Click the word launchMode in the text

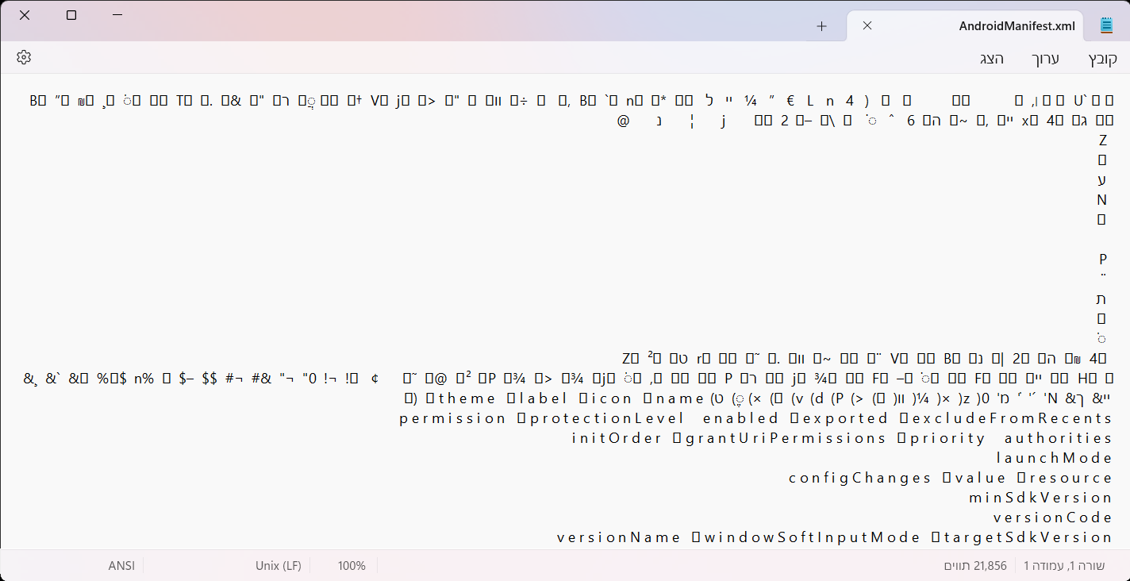pos(1055,458)
